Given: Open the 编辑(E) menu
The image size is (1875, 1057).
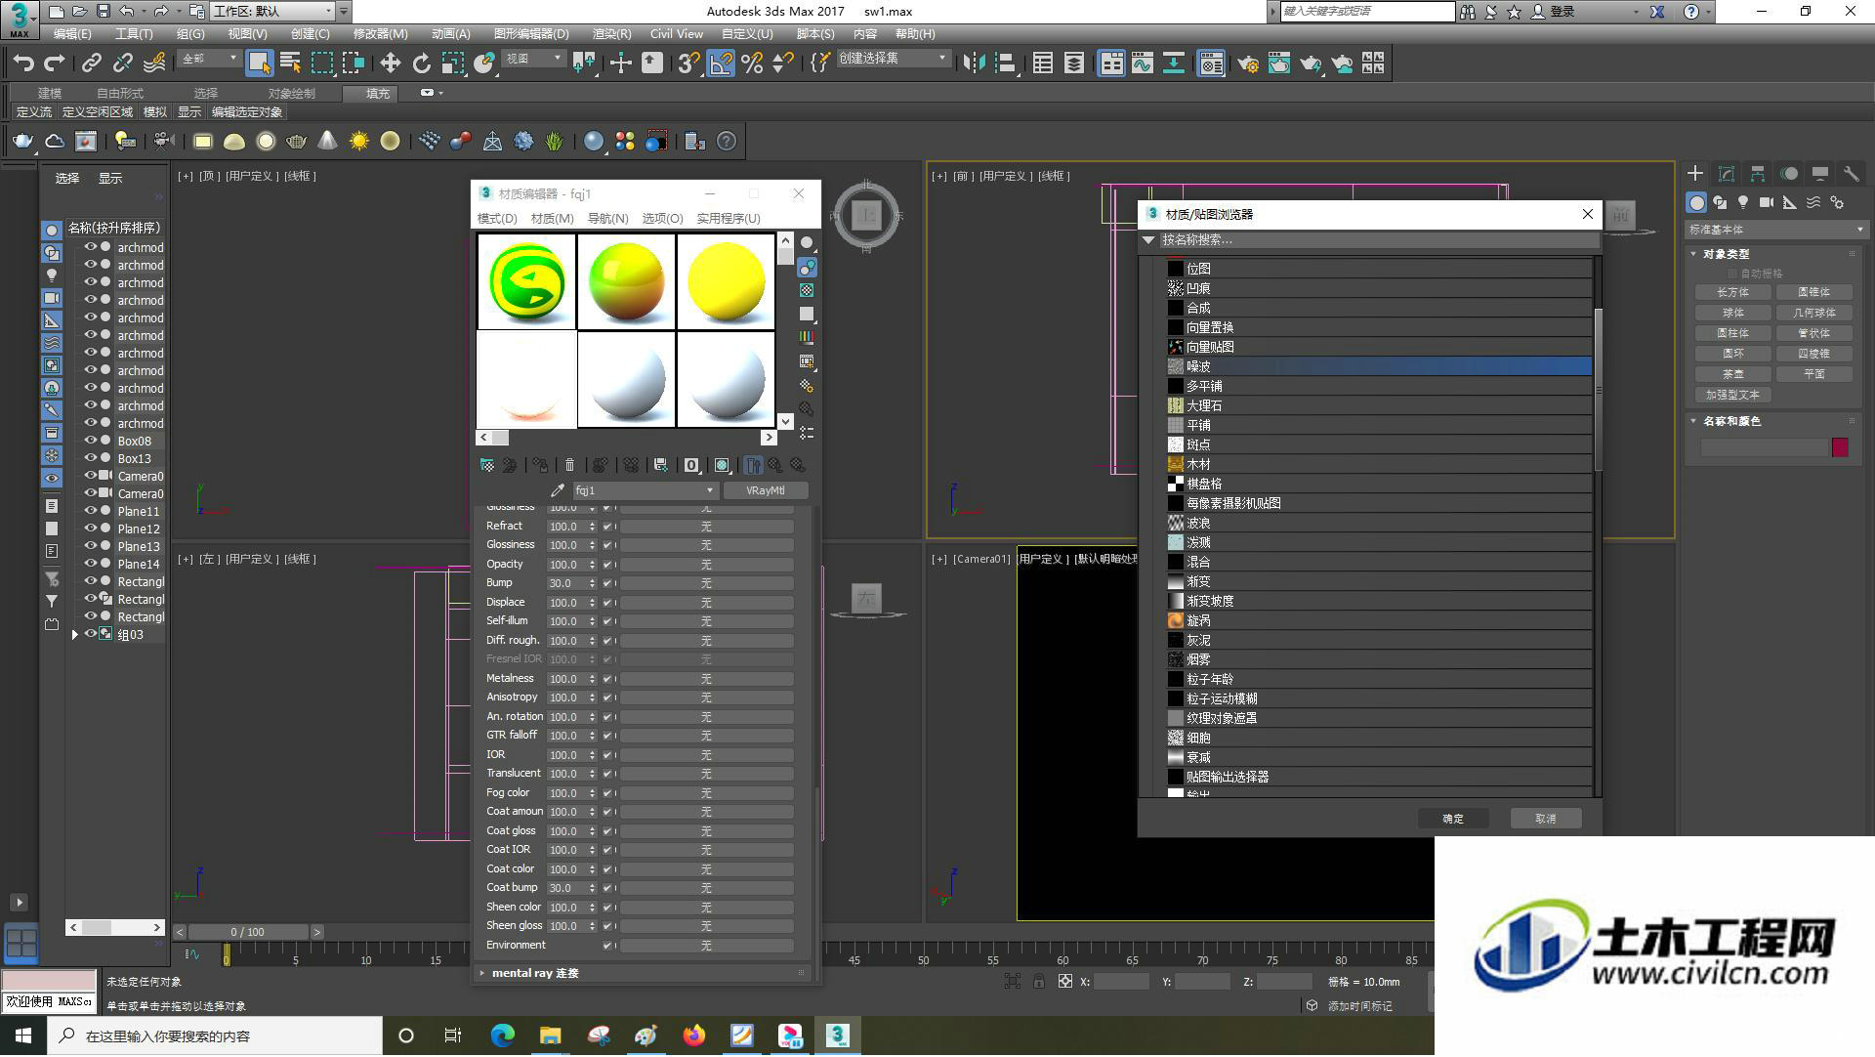Looking at the screenshot, I should (x=72, y=33).
